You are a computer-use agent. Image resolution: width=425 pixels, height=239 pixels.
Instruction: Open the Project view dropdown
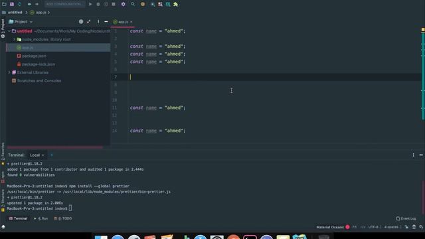click(x=21, y=22)
